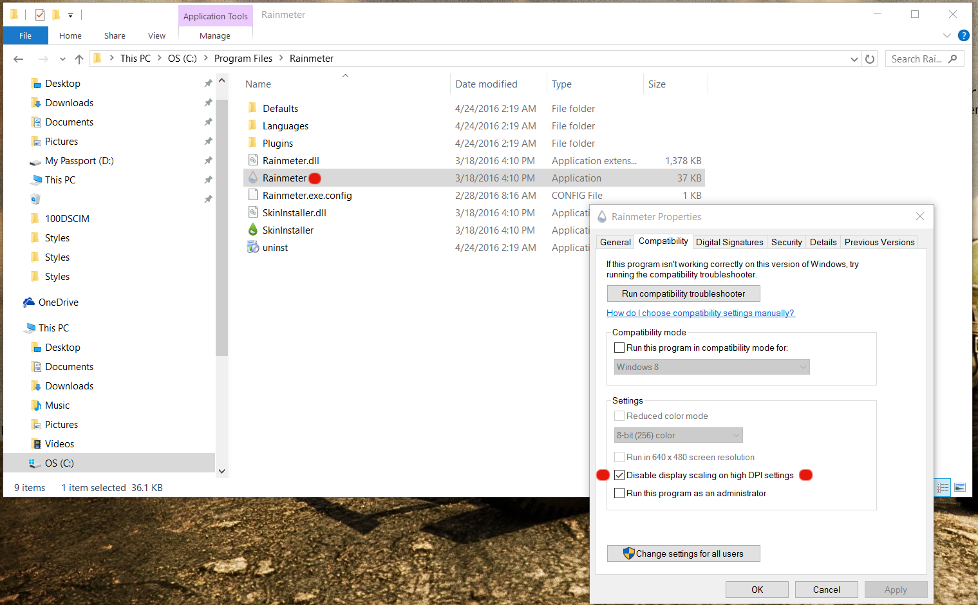Open the Share ribbon tab

click(115, 35)
